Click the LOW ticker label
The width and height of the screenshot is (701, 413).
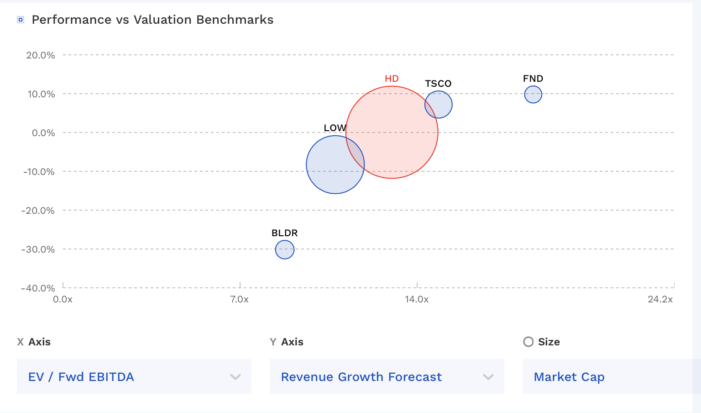pyautogui.click(x=335, y=128)
